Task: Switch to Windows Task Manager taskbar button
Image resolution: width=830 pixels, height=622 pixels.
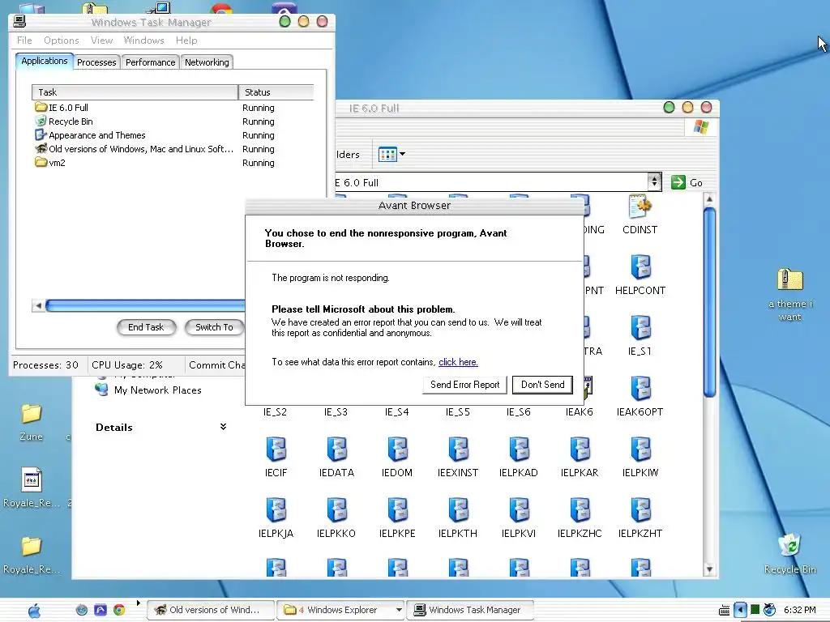Action: (x=470, y=610)
